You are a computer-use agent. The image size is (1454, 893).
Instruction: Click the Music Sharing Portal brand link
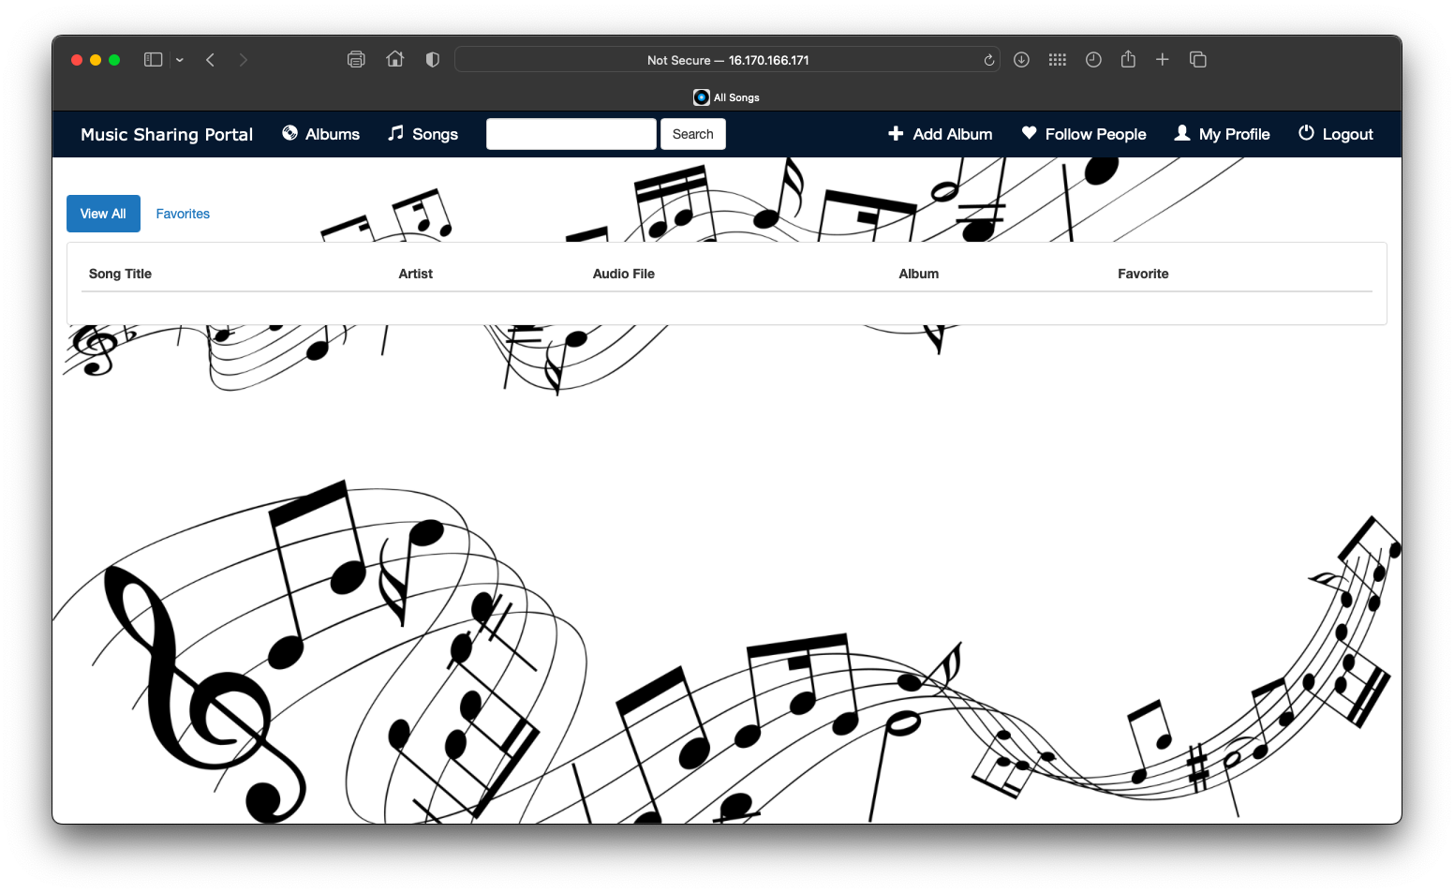(x=167, y=134)
